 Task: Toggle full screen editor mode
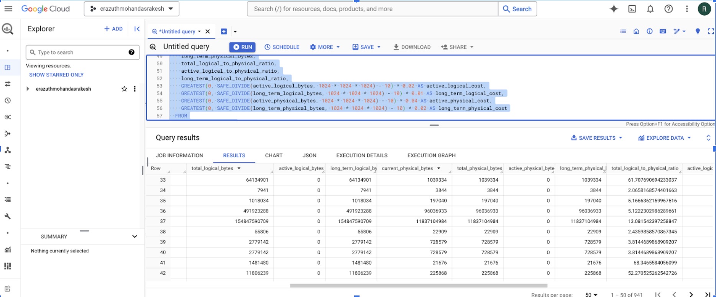[711, 31]
